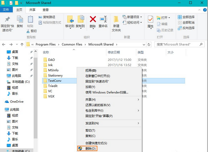This screenshot has width=208, height=152.
Task: Select the Stationery folder
Action: (x=53, y=75)
